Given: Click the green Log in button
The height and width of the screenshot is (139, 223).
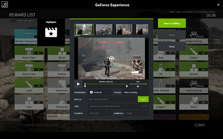Looking at the screenshot, I should point(143,99).
